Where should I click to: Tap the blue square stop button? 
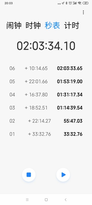29,175
